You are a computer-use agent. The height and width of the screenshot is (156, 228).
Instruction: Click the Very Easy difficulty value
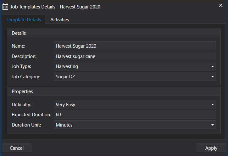click(65, 105)
